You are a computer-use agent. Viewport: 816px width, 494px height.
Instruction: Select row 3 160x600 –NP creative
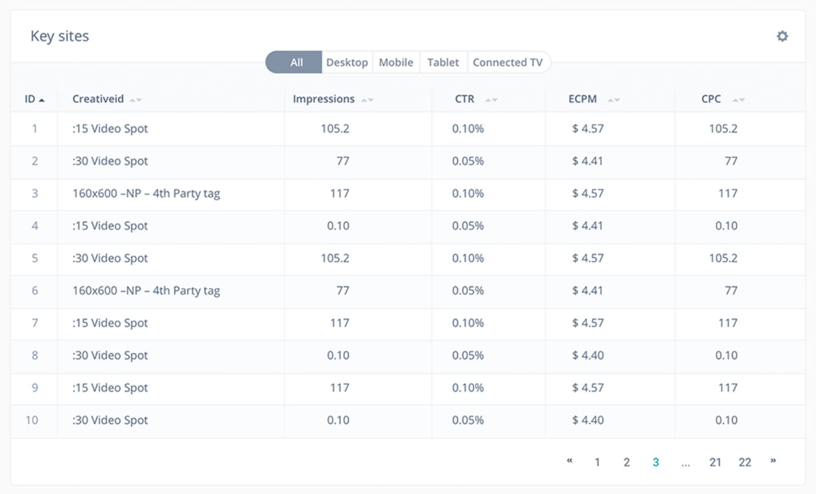[146, 194]
